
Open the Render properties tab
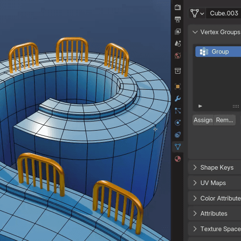178,7
